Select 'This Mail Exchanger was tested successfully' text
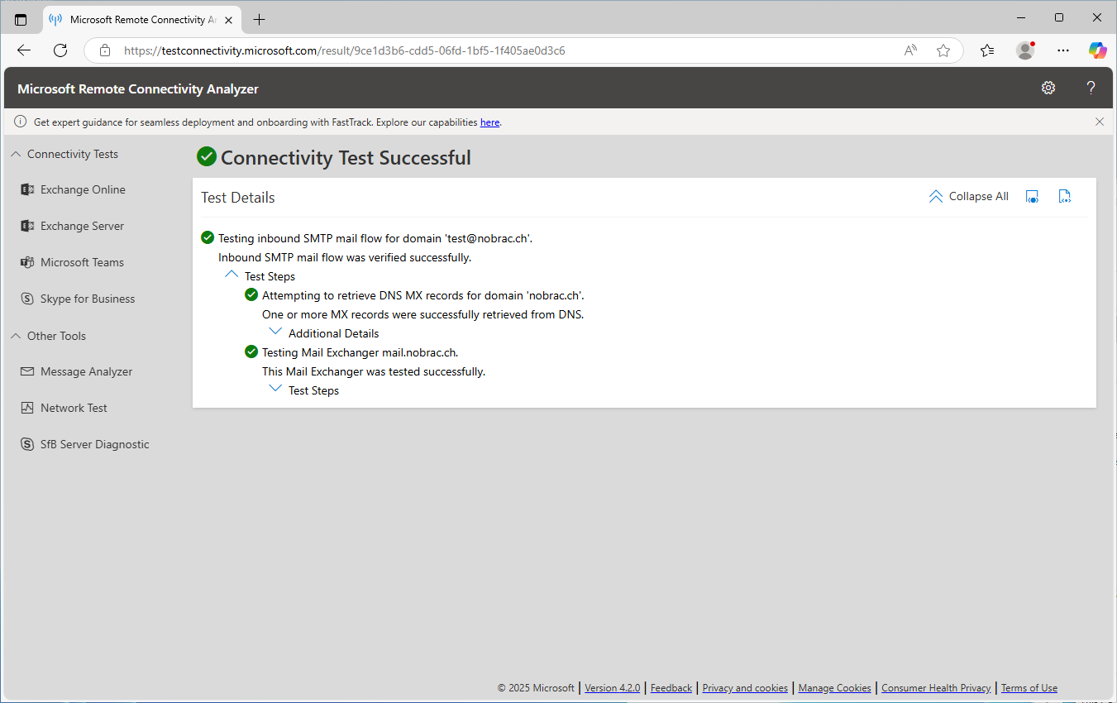This screenshot has width=1117, height=703. (374, 371)
